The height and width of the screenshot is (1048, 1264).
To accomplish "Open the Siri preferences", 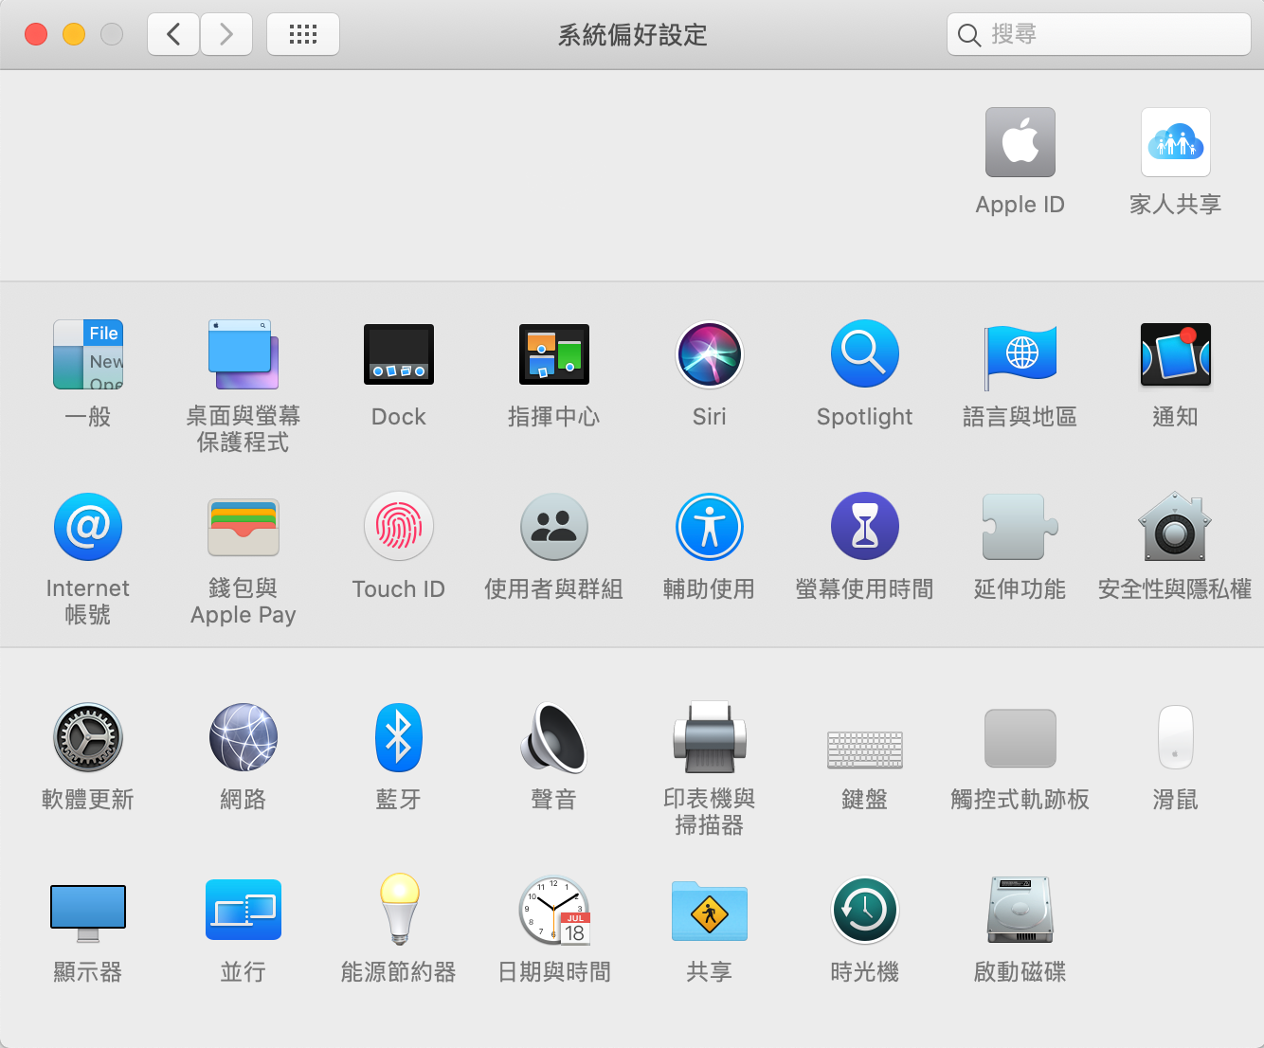I will coord(710,354).
